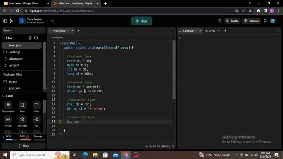Toggle the left sidebar panel icon
The height and width of the screenshot is (159, 283).
(5, 21)
